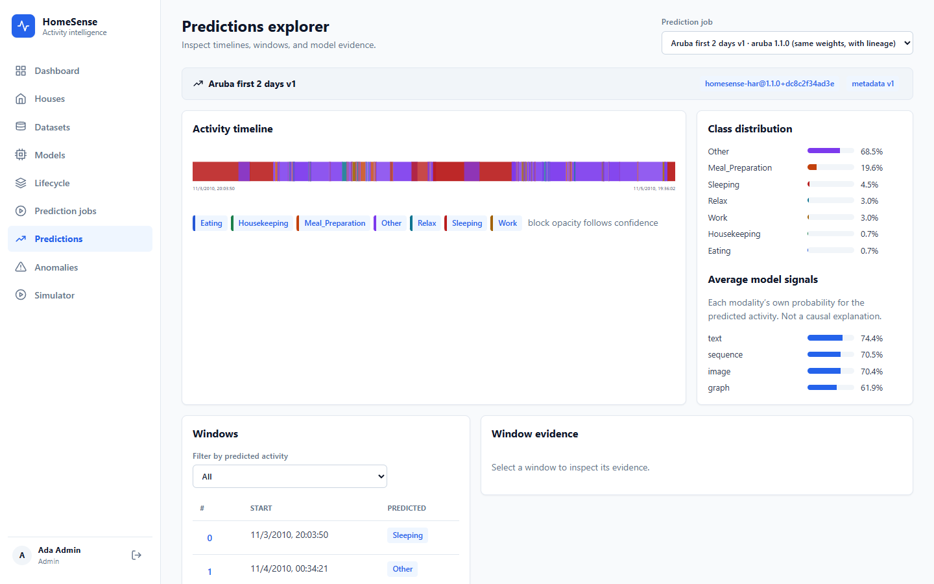The image size is (934, 584).
Task: Click the START column header
Action: pyautogui.click(x=261, y=508)
